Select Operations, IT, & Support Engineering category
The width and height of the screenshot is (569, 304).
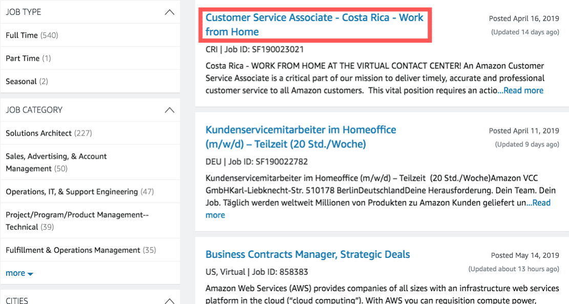[x=80, y=191]
